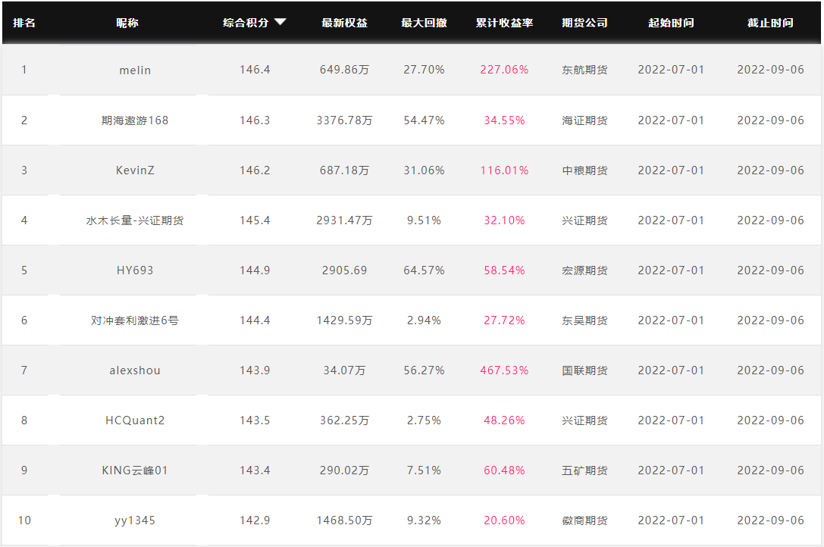Viewport: 824px width, 547px height.
Task: Click the 截止时间 column header
Action: click(770, 23)
